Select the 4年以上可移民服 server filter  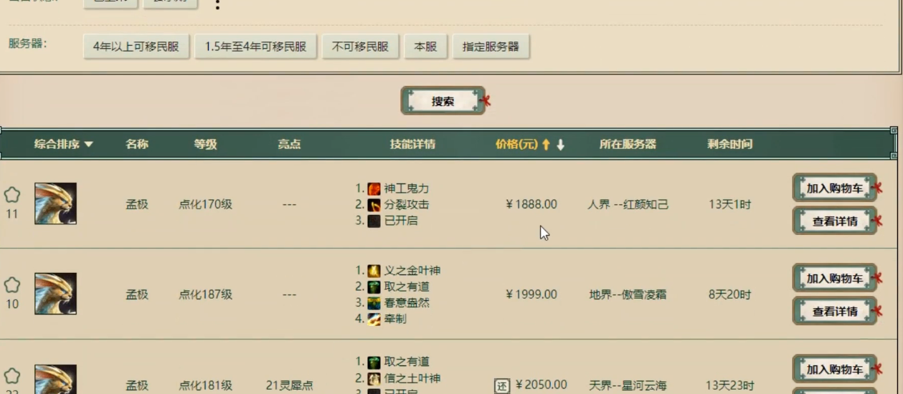pos(136,47)
